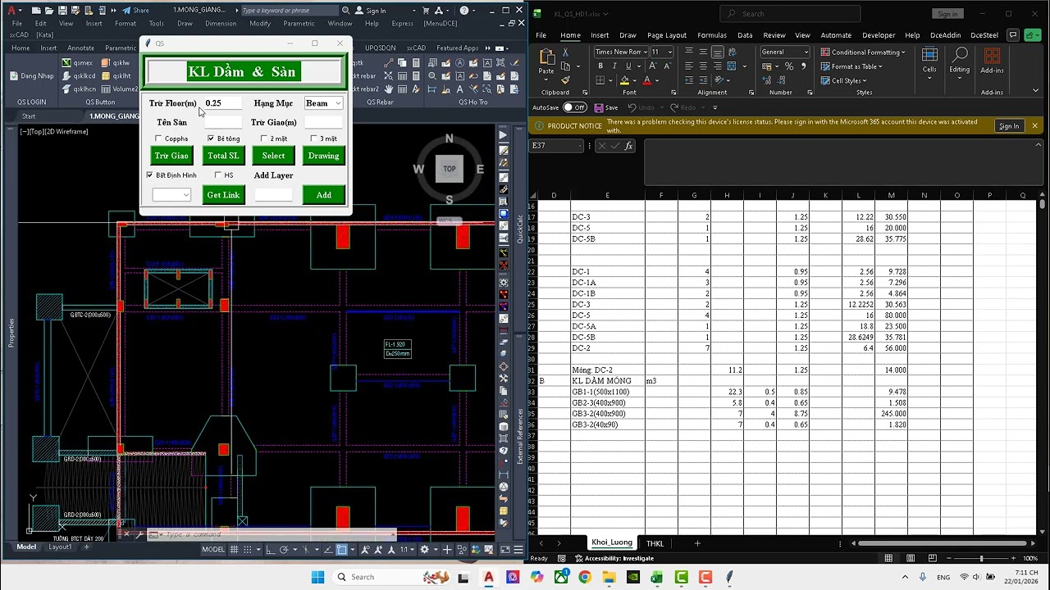Open AutoCAD from the Windows taskbar

click(x=489, y=577)
